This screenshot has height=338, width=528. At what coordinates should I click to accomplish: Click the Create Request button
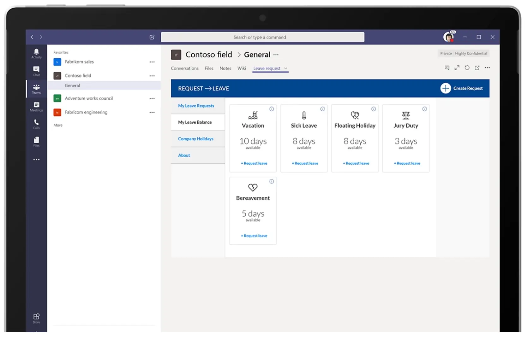tap(462, 88)
